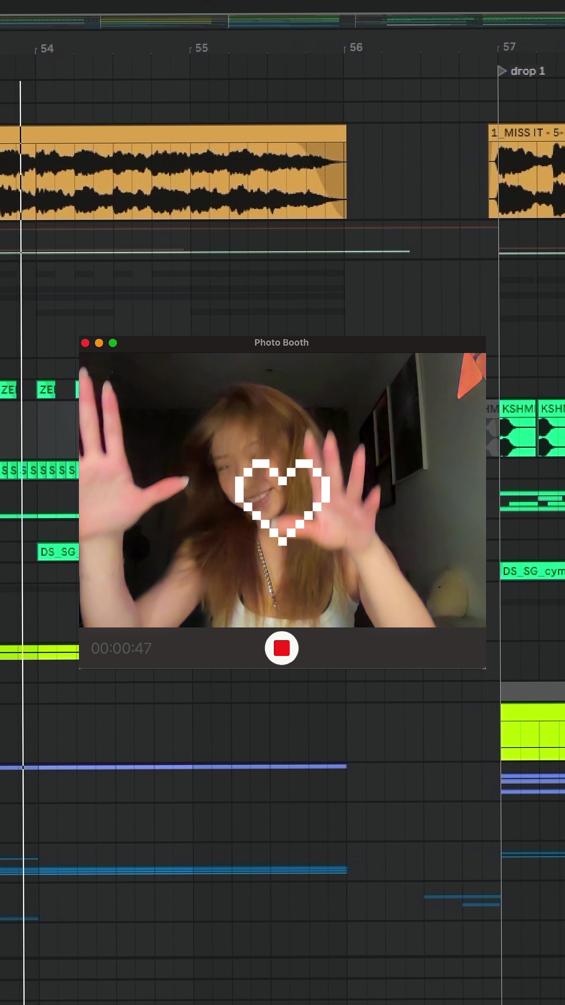
Task: Click the arrangement overview strip
Action: (x=282, y=21)
